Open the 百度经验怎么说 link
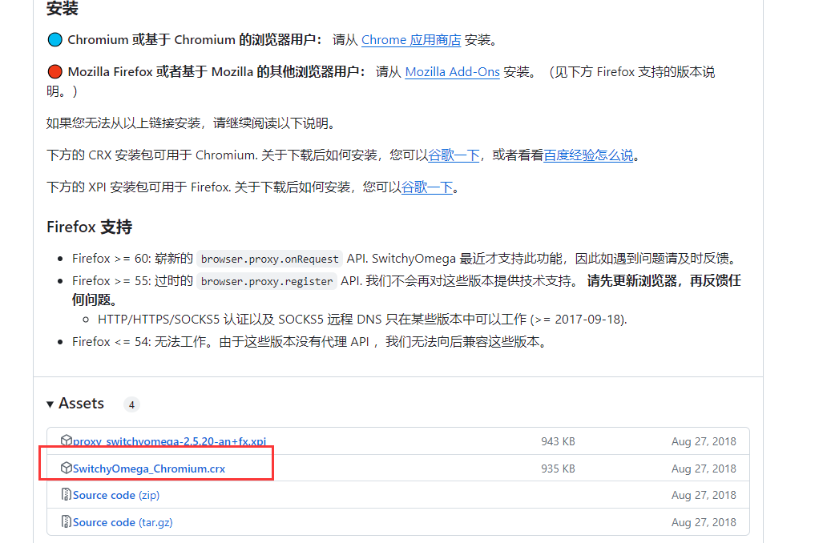The height and width of the screenshot is (543, 823). 588,155
